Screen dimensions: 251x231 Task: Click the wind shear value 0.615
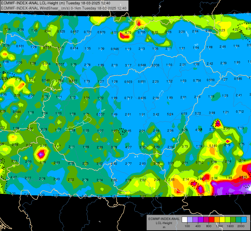click(243, 177)
